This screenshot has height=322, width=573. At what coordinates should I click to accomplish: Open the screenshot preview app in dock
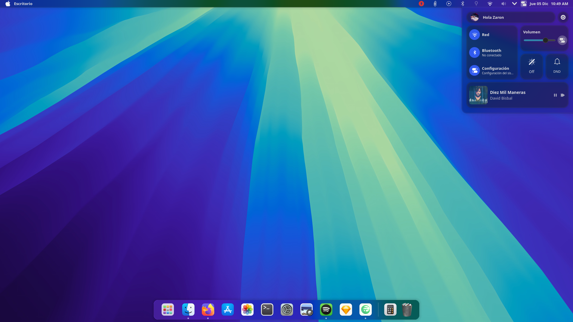pyautogui.click(x=306, y=310)
